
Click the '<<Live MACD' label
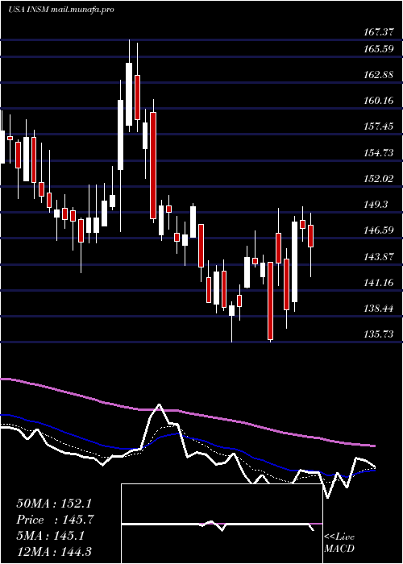[x=339, y=543]
